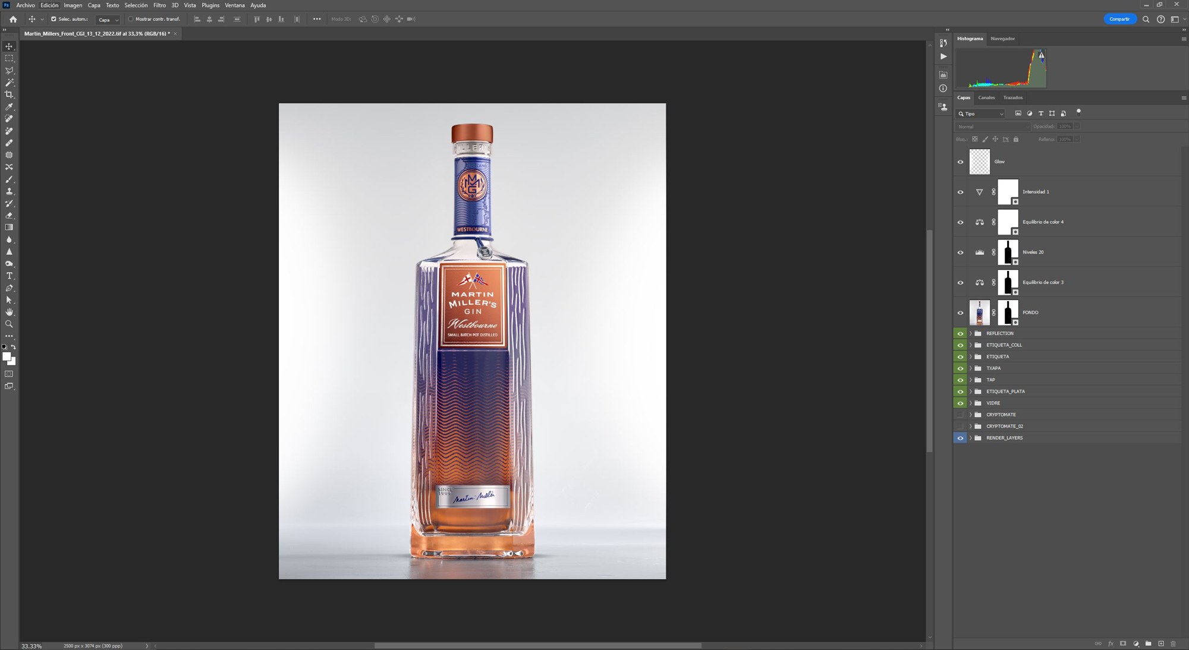This screenshot has height=650, width=1189.
Task: Click the delete layer trash icon
Action: coord(1173,643)
